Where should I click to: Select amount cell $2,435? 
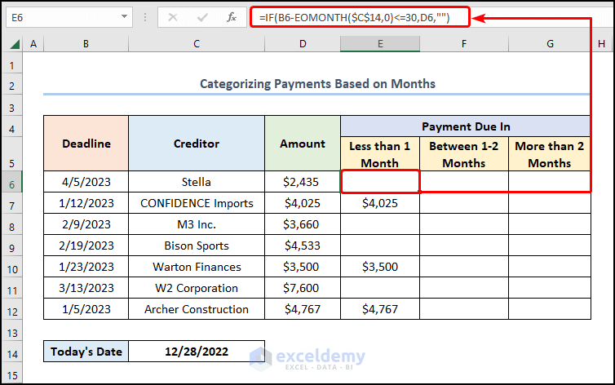[x=303, y=182]
